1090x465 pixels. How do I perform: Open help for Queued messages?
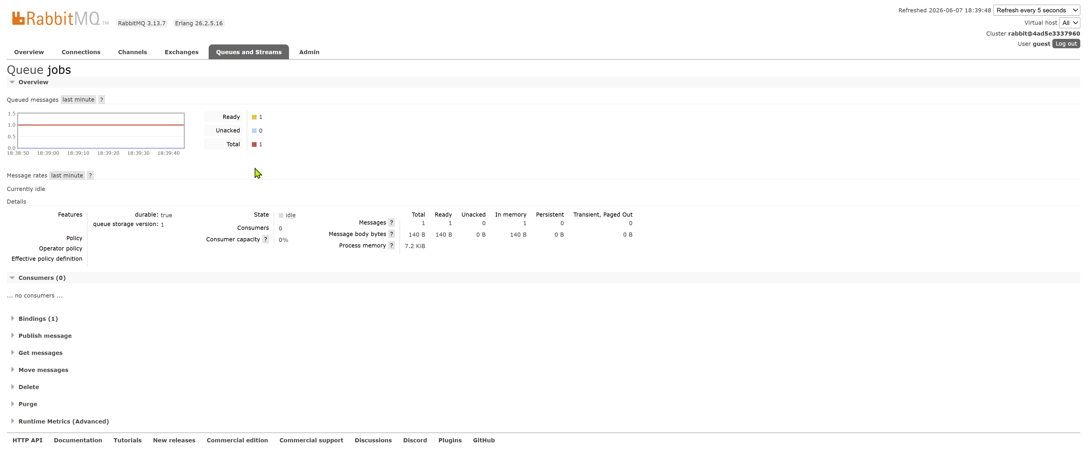click(x=102, y=99)
